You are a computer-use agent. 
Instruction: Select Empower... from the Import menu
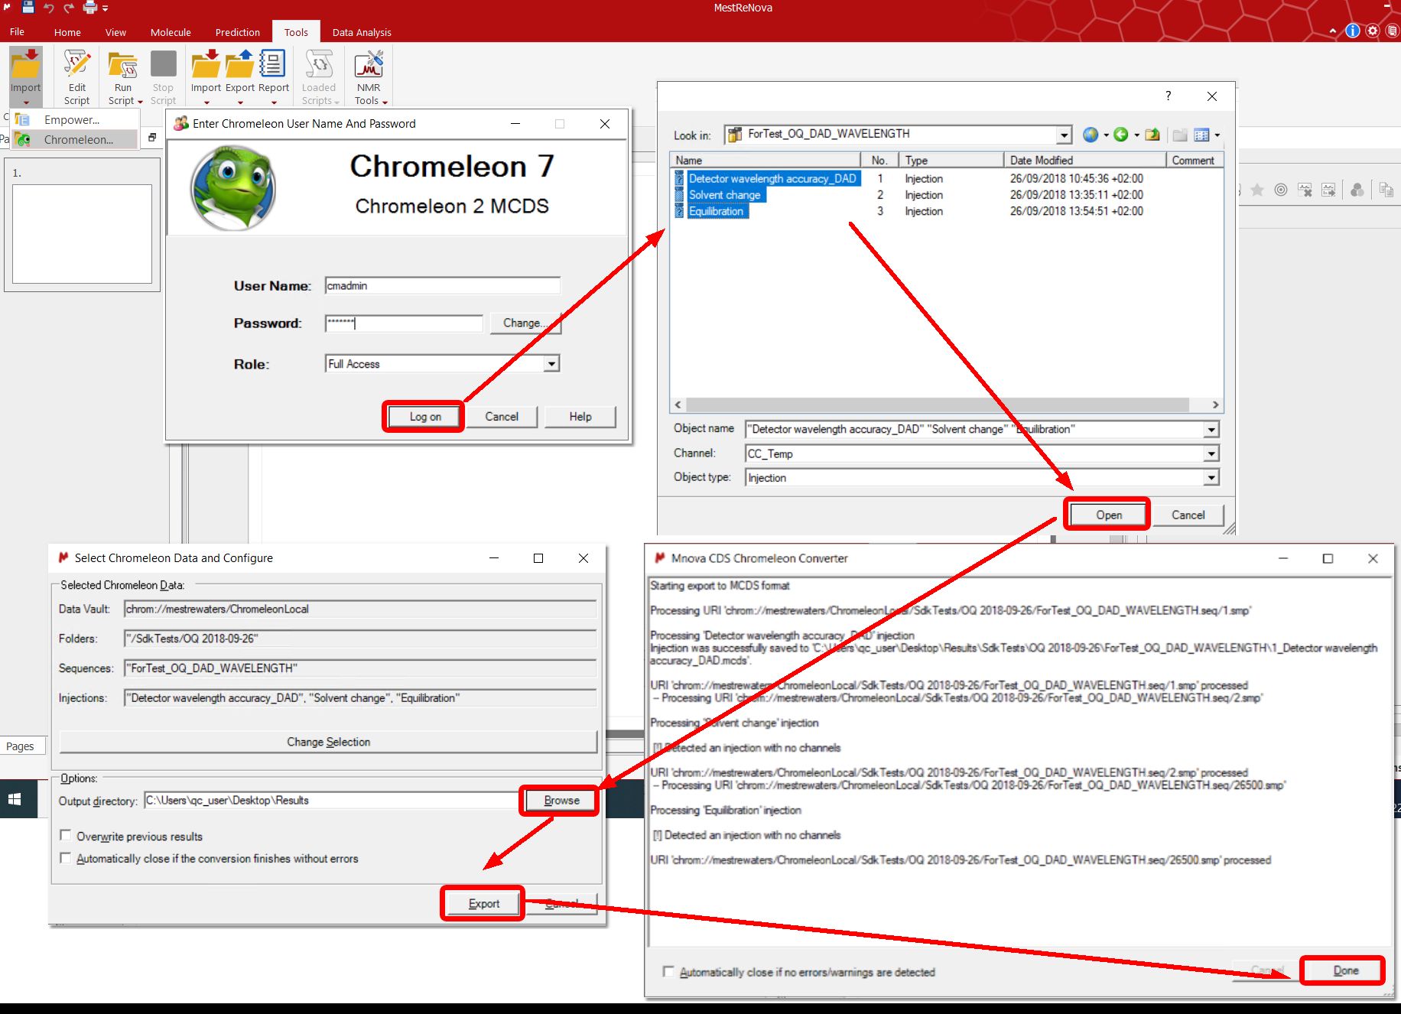tap(76, 119)
